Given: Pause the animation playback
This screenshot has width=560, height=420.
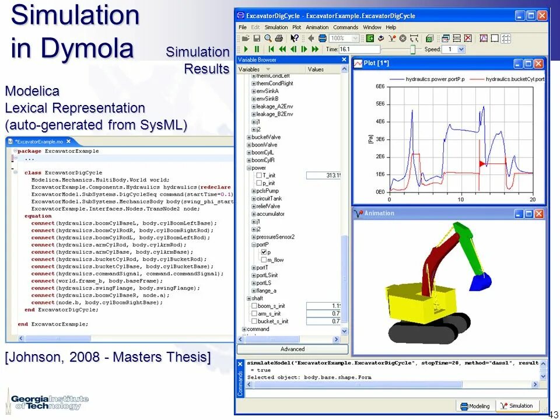Looking at the screenshot, I should coord(257,49).
